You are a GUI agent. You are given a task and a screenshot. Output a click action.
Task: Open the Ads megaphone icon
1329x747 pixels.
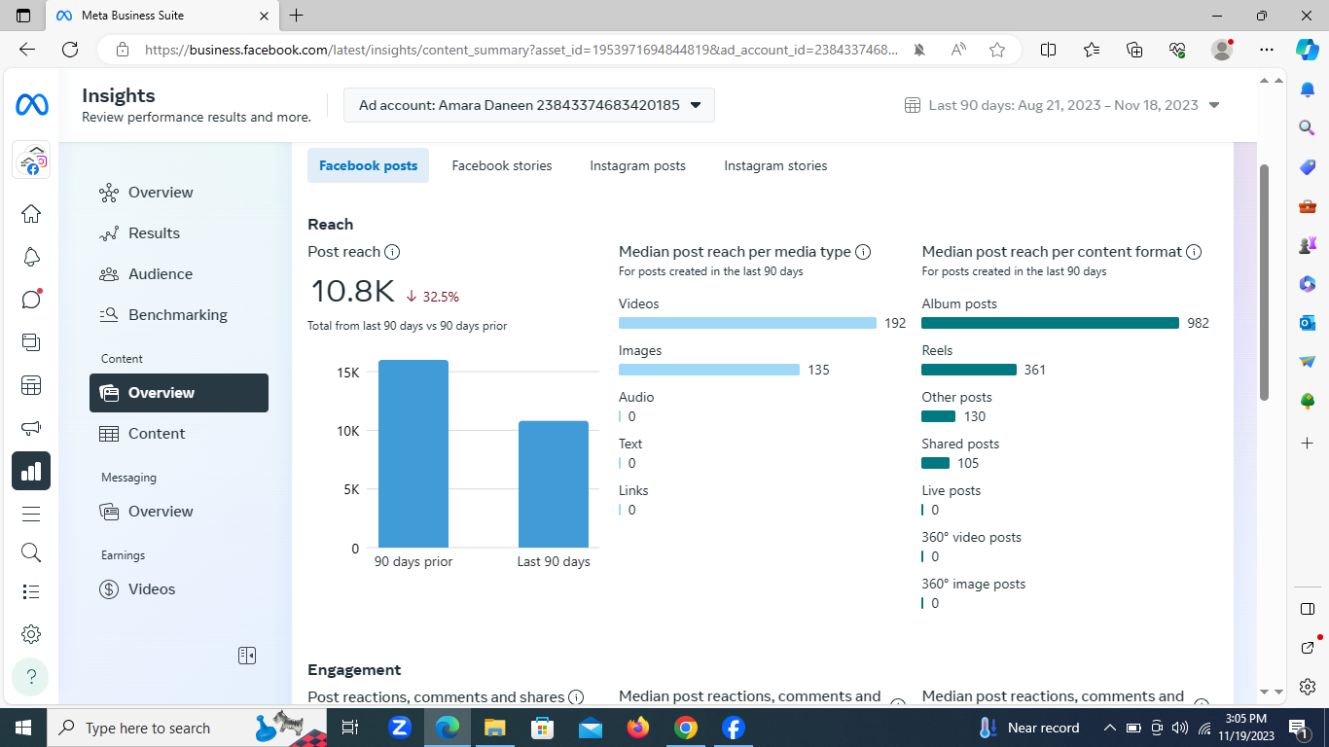click(31, 428)
